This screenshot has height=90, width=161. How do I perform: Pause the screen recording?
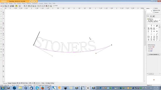pos(33,1)
